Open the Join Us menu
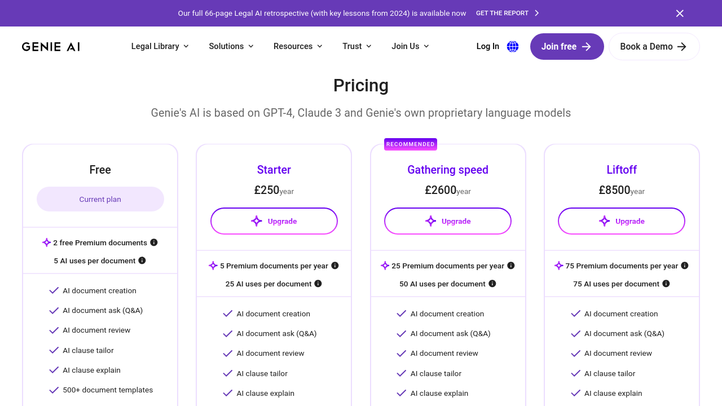This screenshot has width=722, height=406. coord(410,46)
